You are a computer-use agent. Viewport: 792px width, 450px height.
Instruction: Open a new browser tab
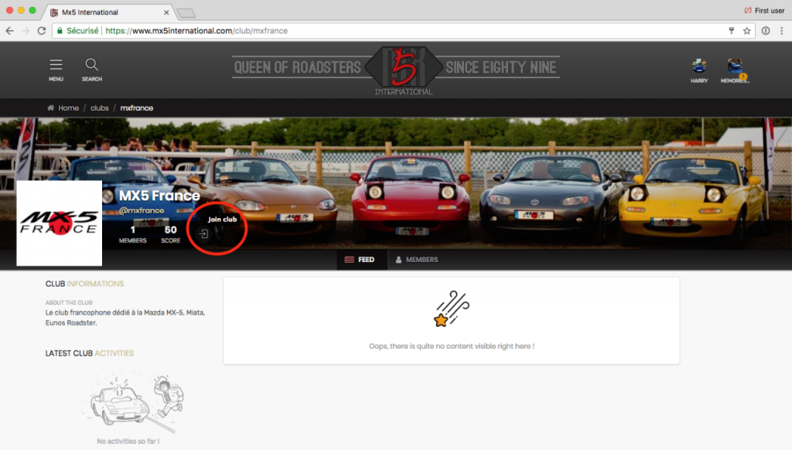[x=186, y=12]
